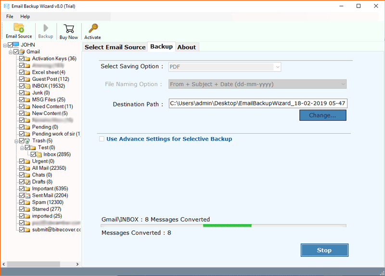The width and height of the screenshot is (385, 276).
Task: Enable Use Advance Settings for Selective Backup checkbox
Action: click(x=102, y=139)
